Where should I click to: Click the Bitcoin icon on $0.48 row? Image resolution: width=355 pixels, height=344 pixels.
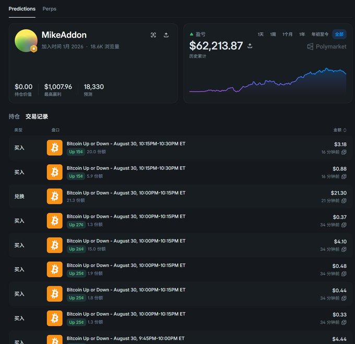pyautogui.click(x=55, y=269)
